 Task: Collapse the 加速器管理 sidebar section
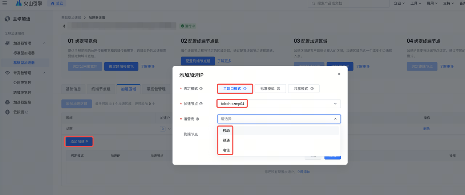point(44,43)
